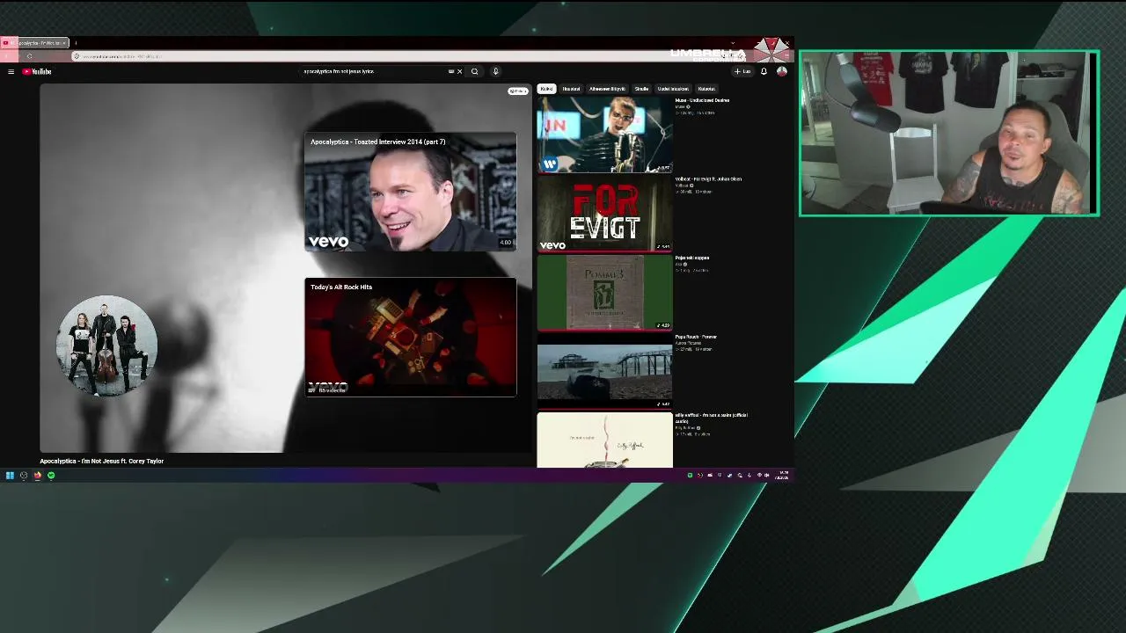Open the taskbar clock and date
The width and height of the screenshot is (1126, 633).
(x=783, y=476)
